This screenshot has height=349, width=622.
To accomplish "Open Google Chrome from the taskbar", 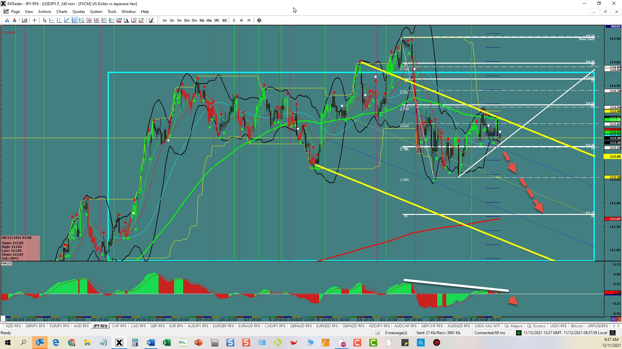I will point(71,343).
